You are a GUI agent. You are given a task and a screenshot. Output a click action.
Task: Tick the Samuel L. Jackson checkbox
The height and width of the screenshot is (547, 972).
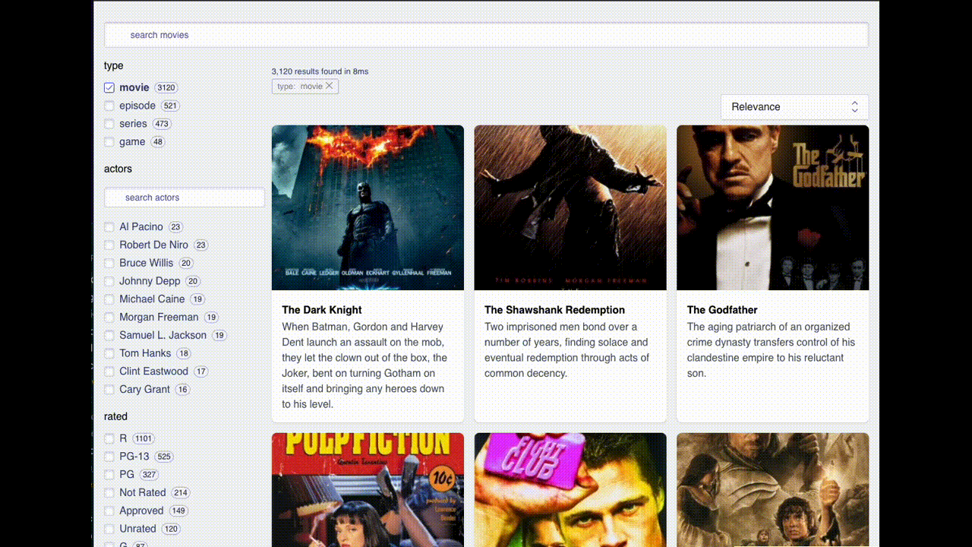[x=109, y=335]
